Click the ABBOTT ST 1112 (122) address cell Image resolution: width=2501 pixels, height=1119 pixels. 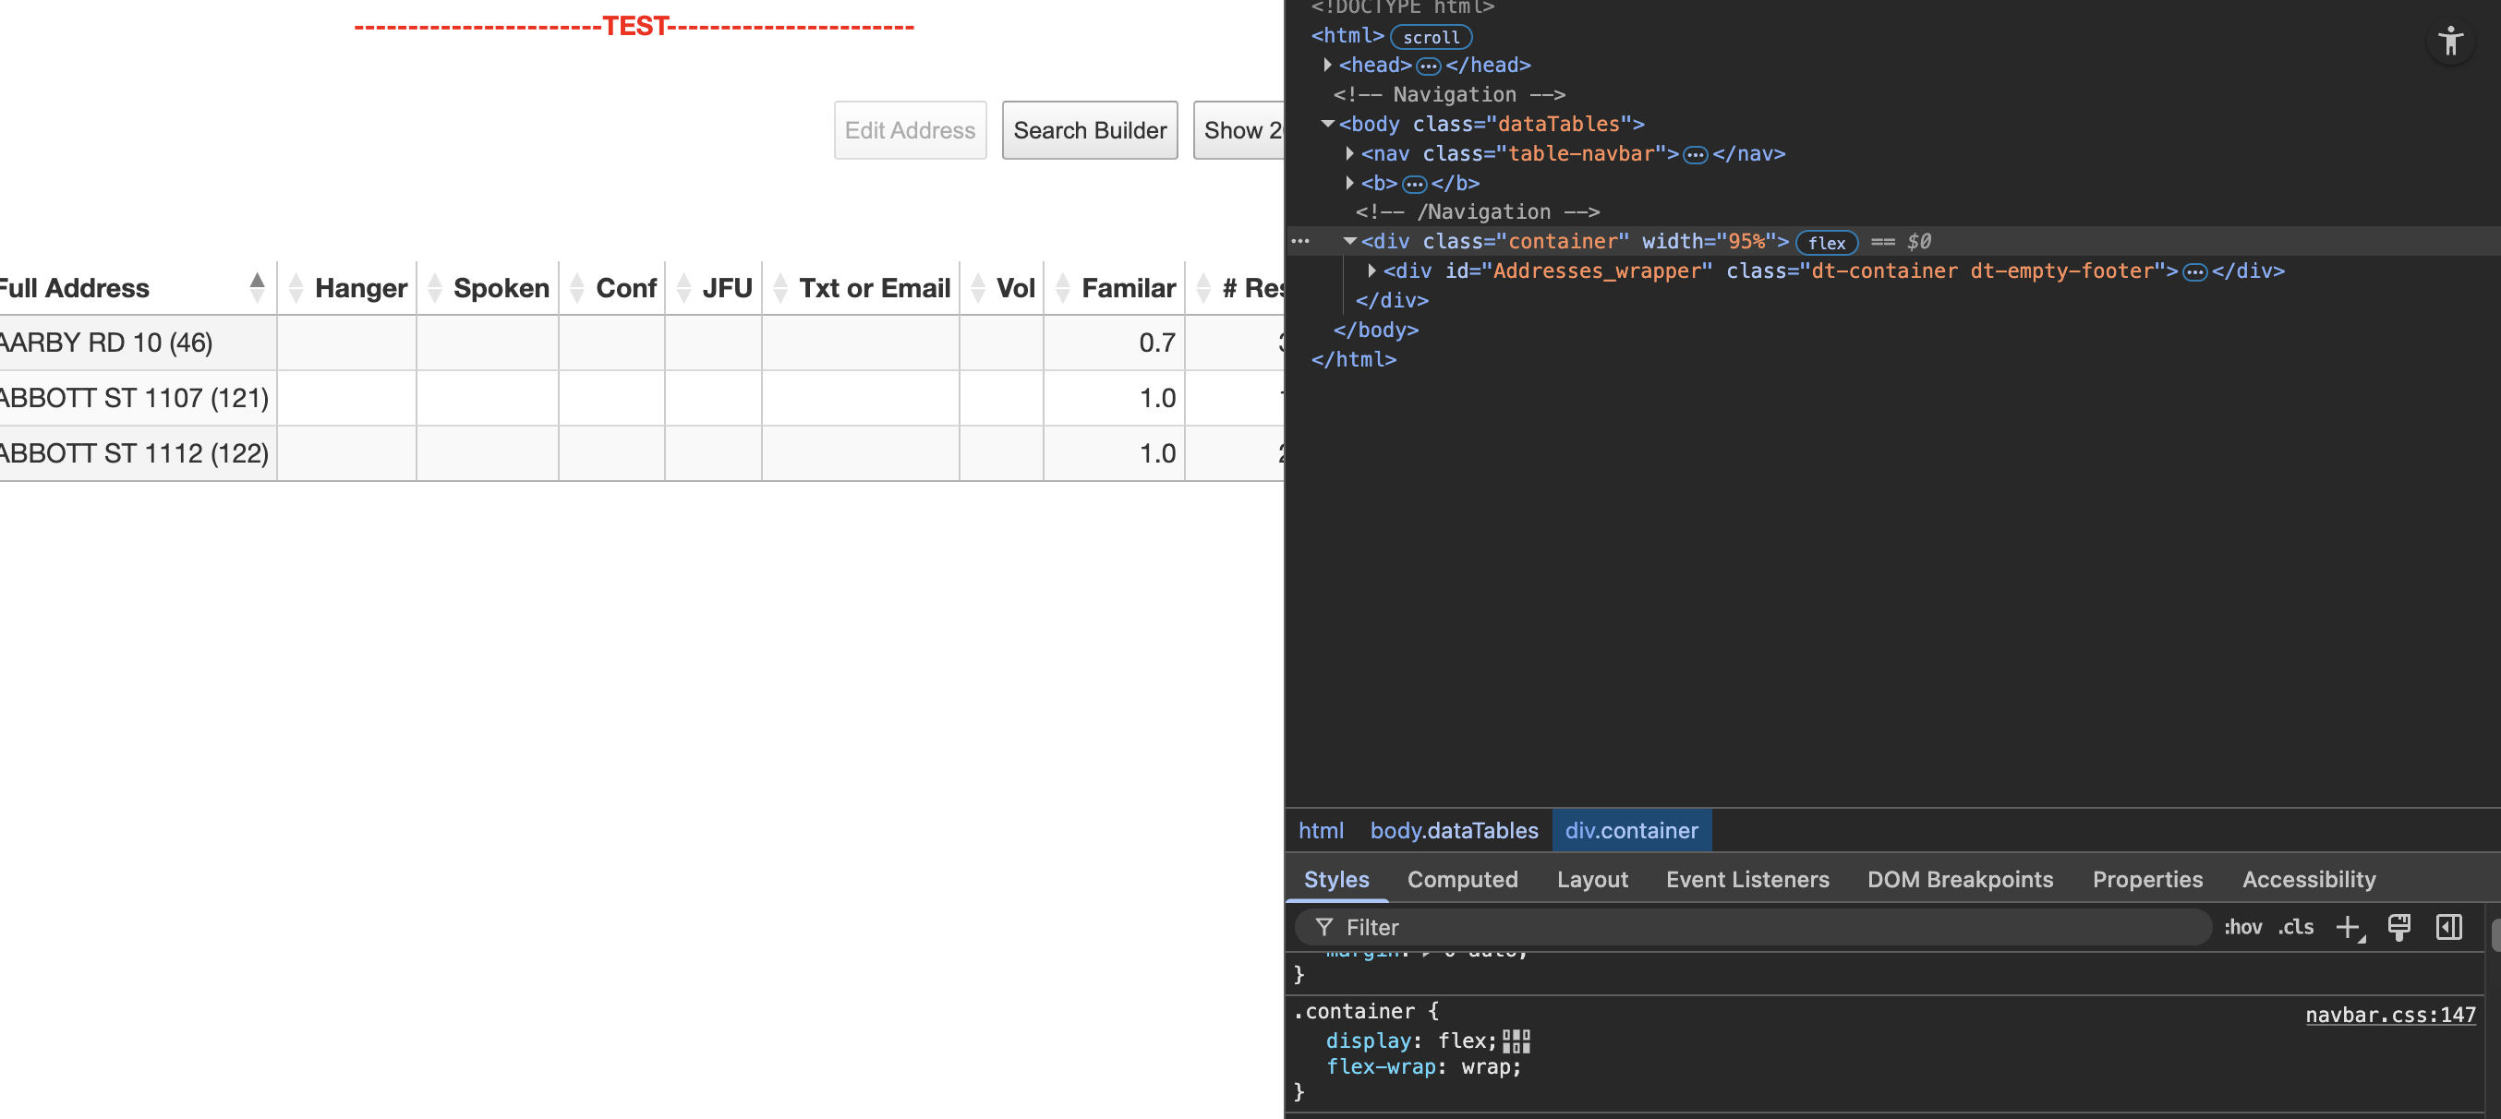pyautogui.click(x=138, y=452)
